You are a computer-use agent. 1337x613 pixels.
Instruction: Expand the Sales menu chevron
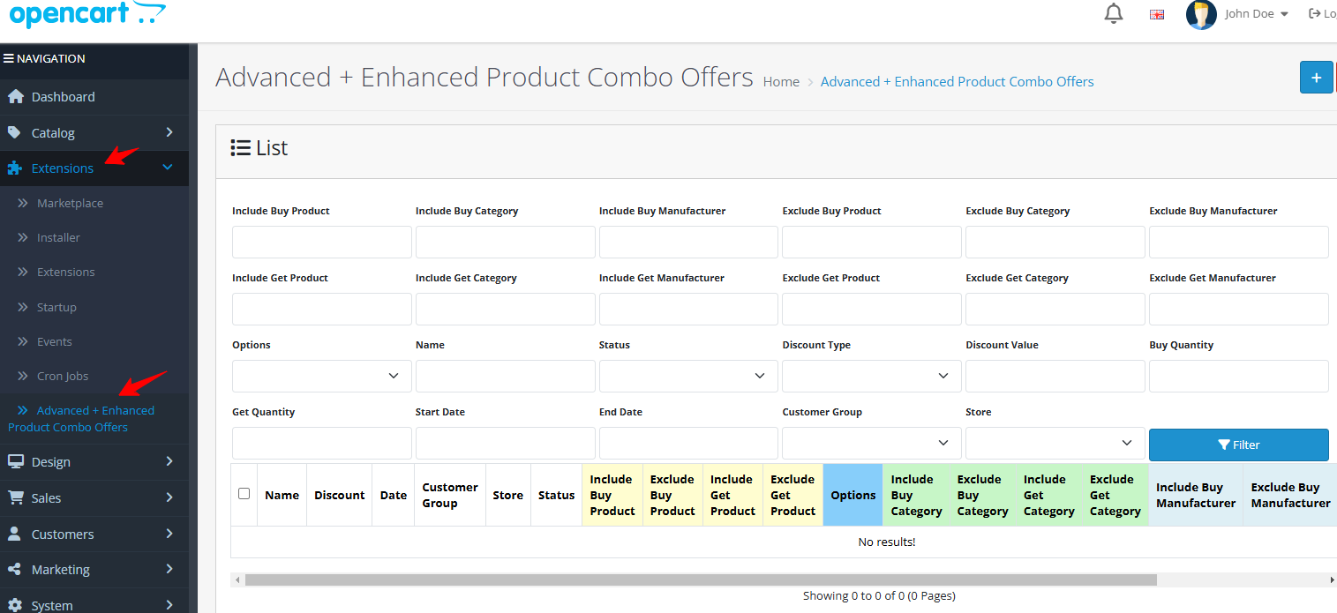pos(169,497)
